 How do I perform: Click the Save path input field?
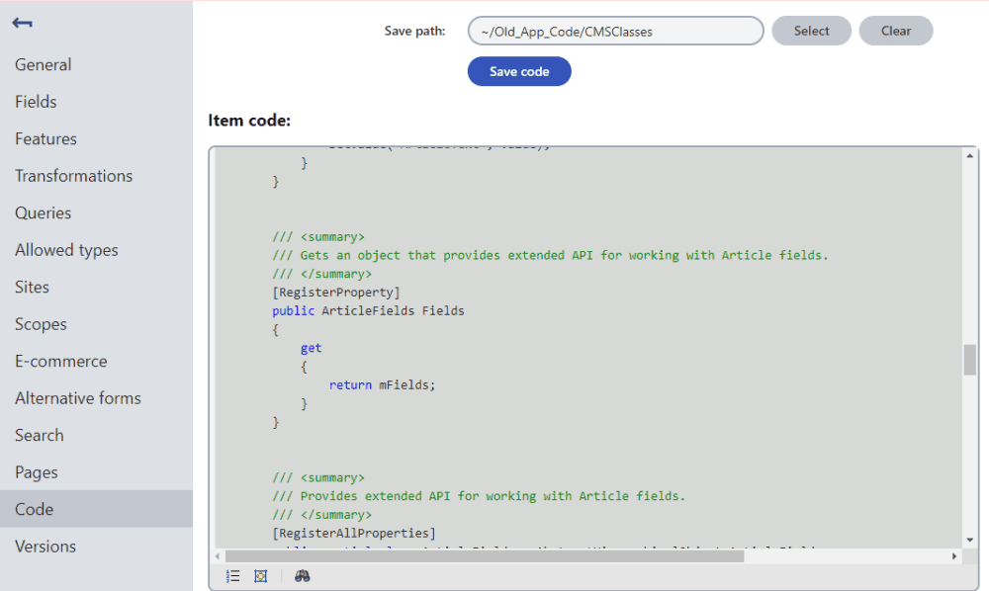point(615,31)
